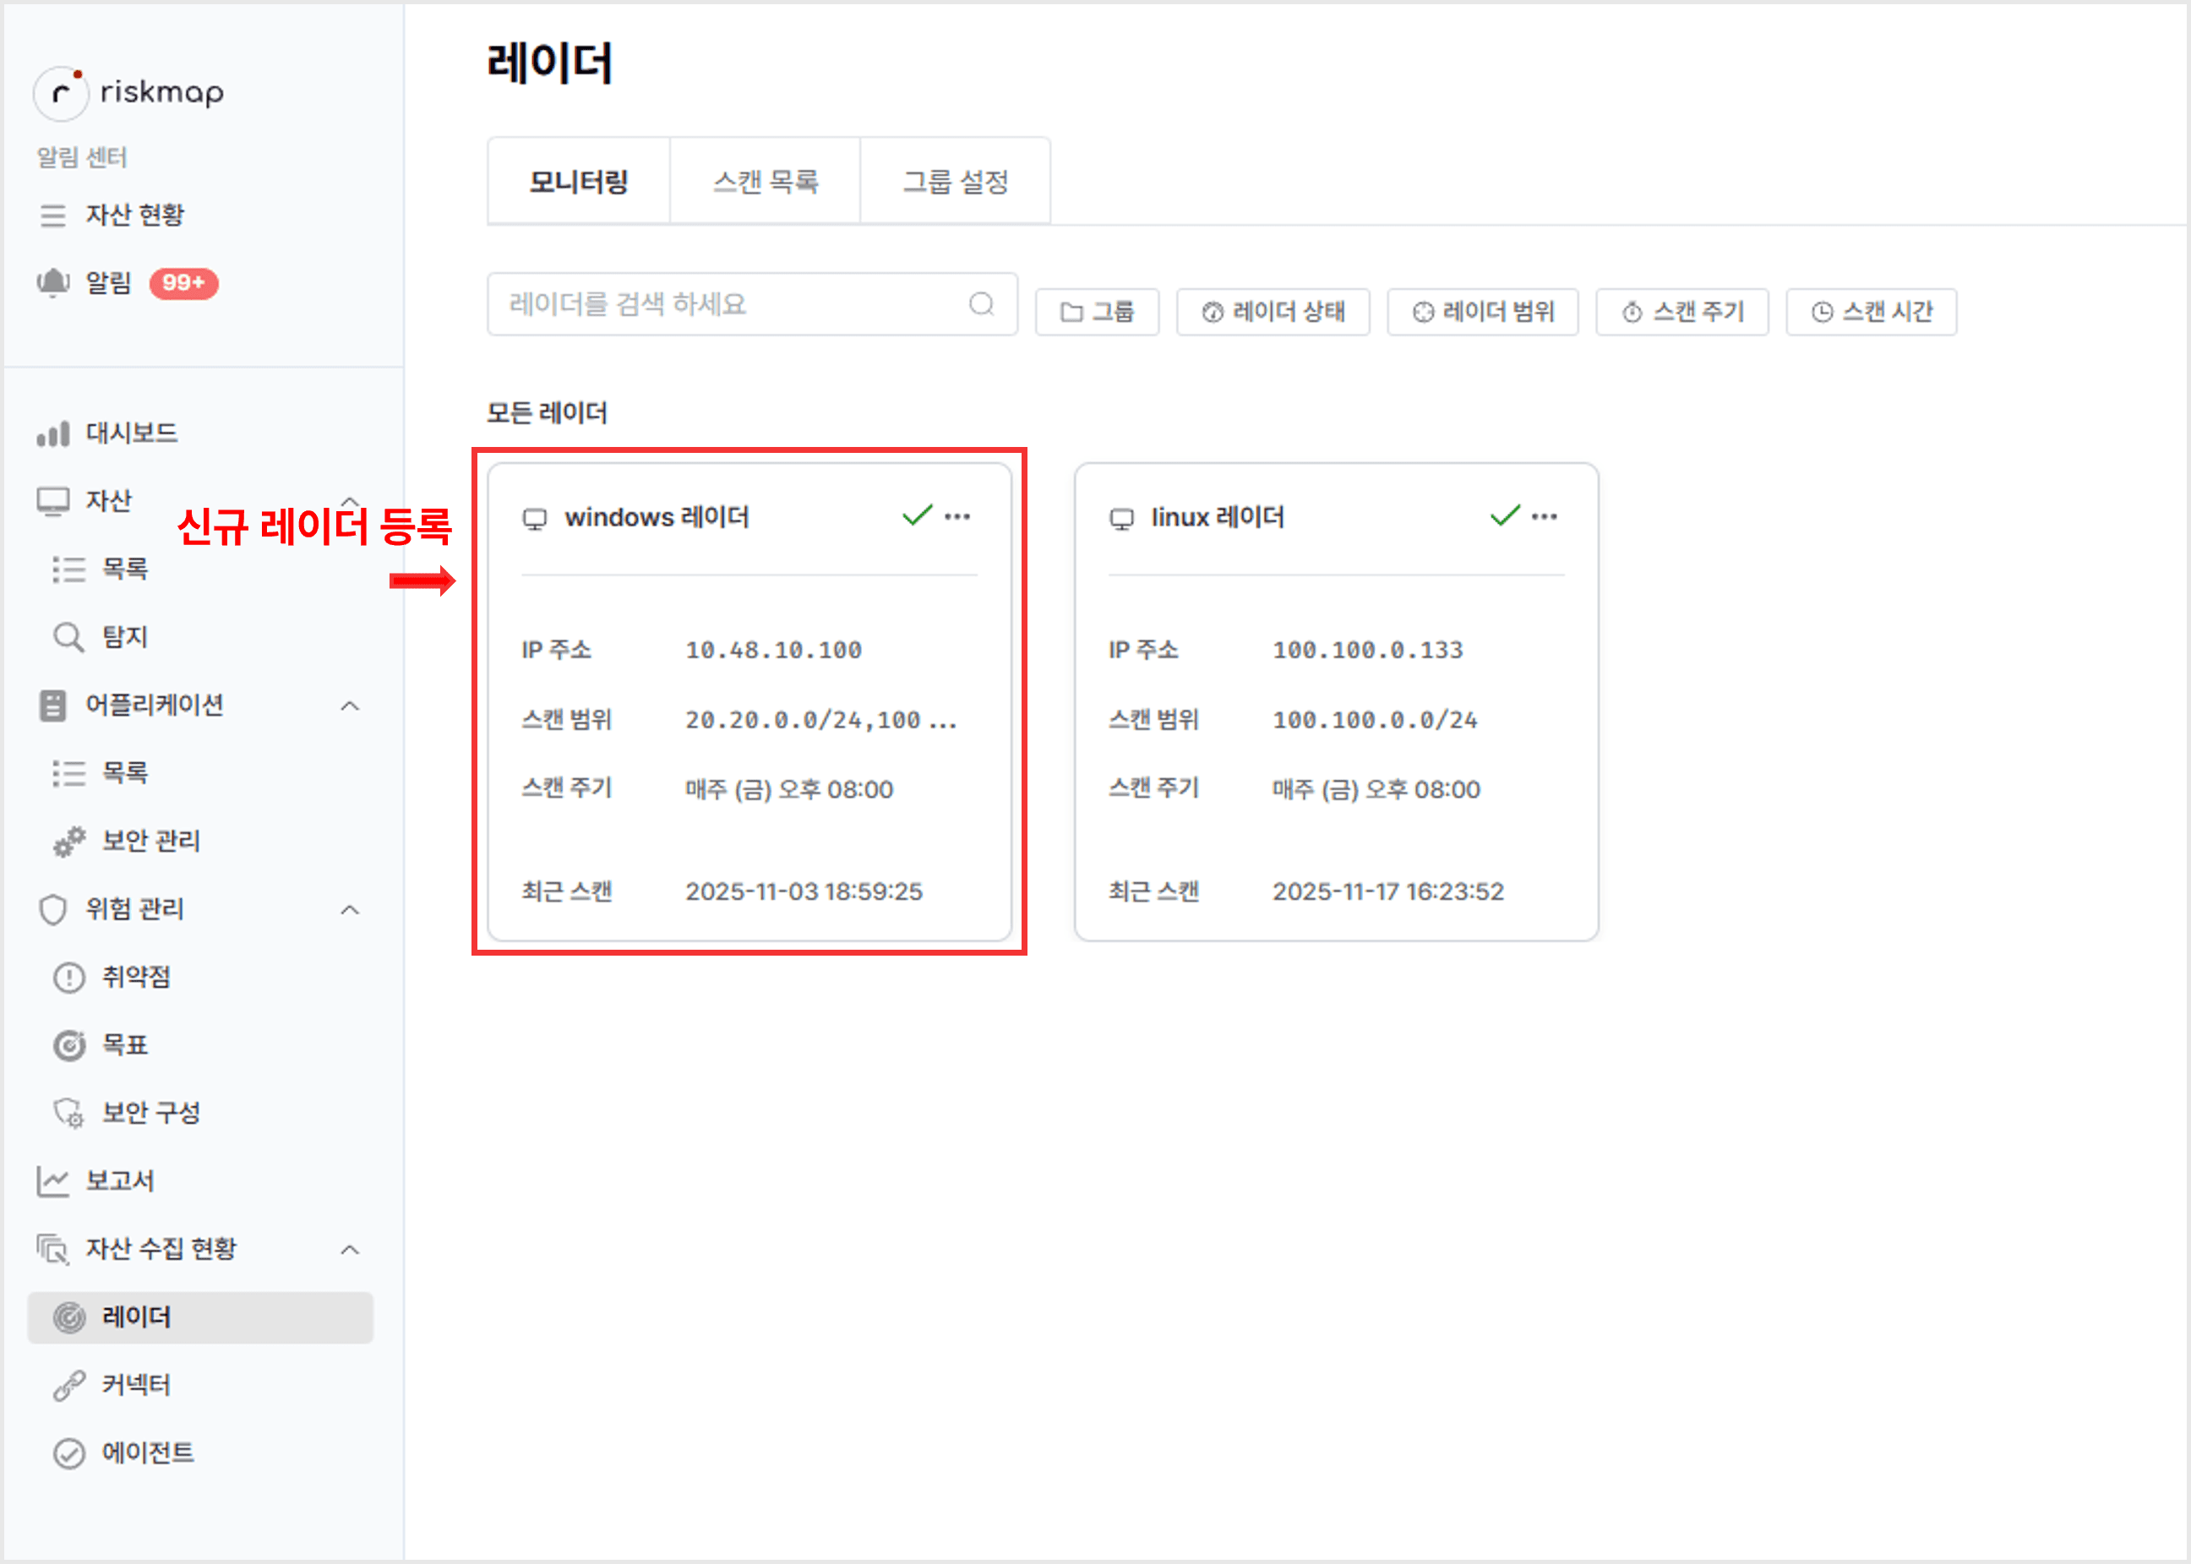Switch to the 그룹 설정 tab
2191x1564 pixels.
tap(955, 182)
